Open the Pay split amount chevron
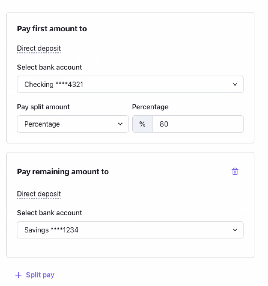The image size is (268, 286). (x=120, y=124)
